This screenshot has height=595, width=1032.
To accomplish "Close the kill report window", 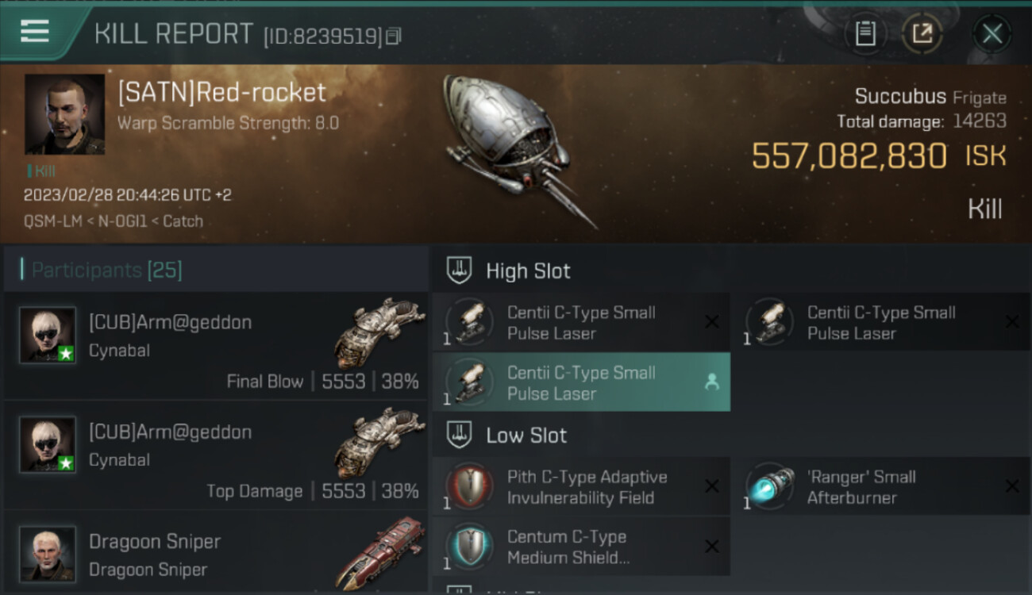I will click(x=992, y=33).
